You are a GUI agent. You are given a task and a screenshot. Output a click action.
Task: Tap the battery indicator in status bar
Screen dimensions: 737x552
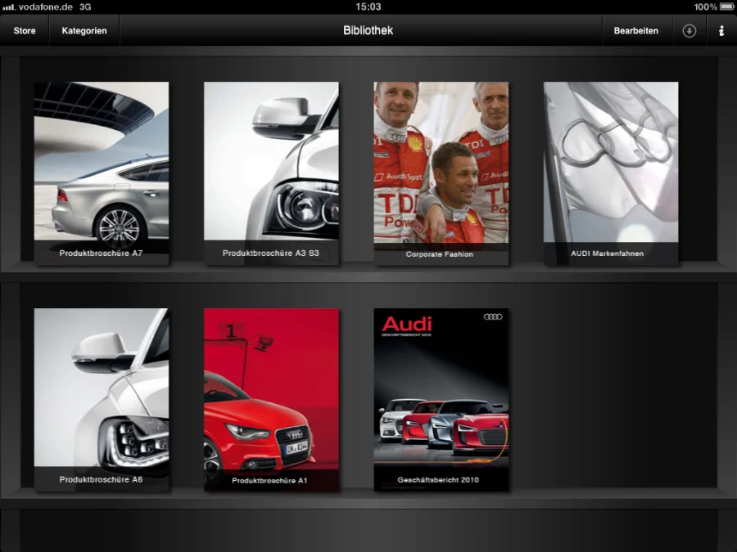[725, 7]
